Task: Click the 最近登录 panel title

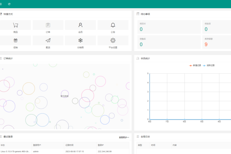Action: point(8,137)
